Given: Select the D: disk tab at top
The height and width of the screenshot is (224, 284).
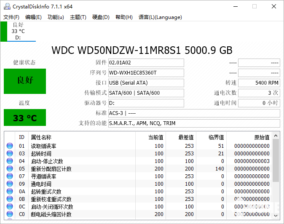Looking at the screenshot, I should click(18, 32).
